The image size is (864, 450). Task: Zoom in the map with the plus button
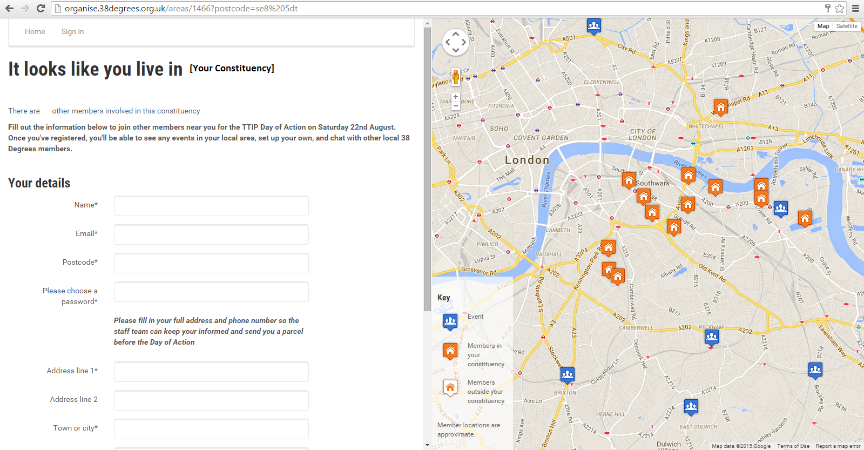[x=456, y=97]
